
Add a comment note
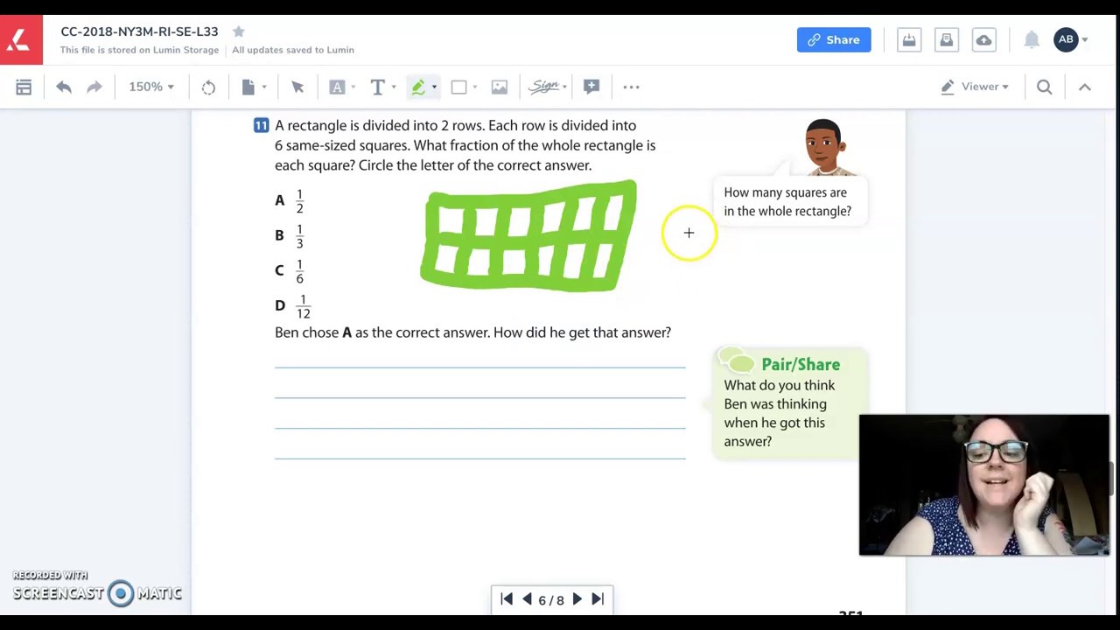tap(591, 86)
